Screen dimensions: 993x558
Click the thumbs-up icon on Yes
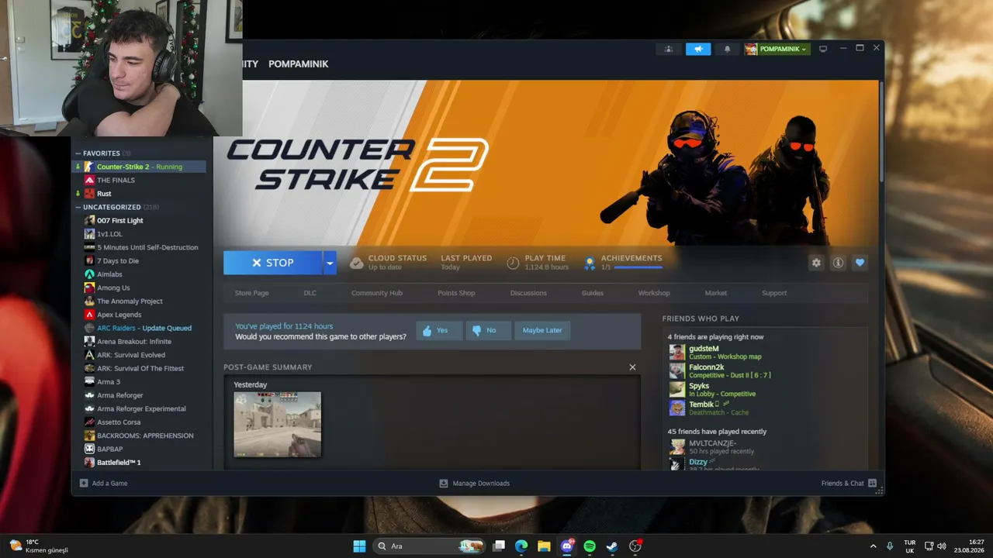click(x=427, y=331)
